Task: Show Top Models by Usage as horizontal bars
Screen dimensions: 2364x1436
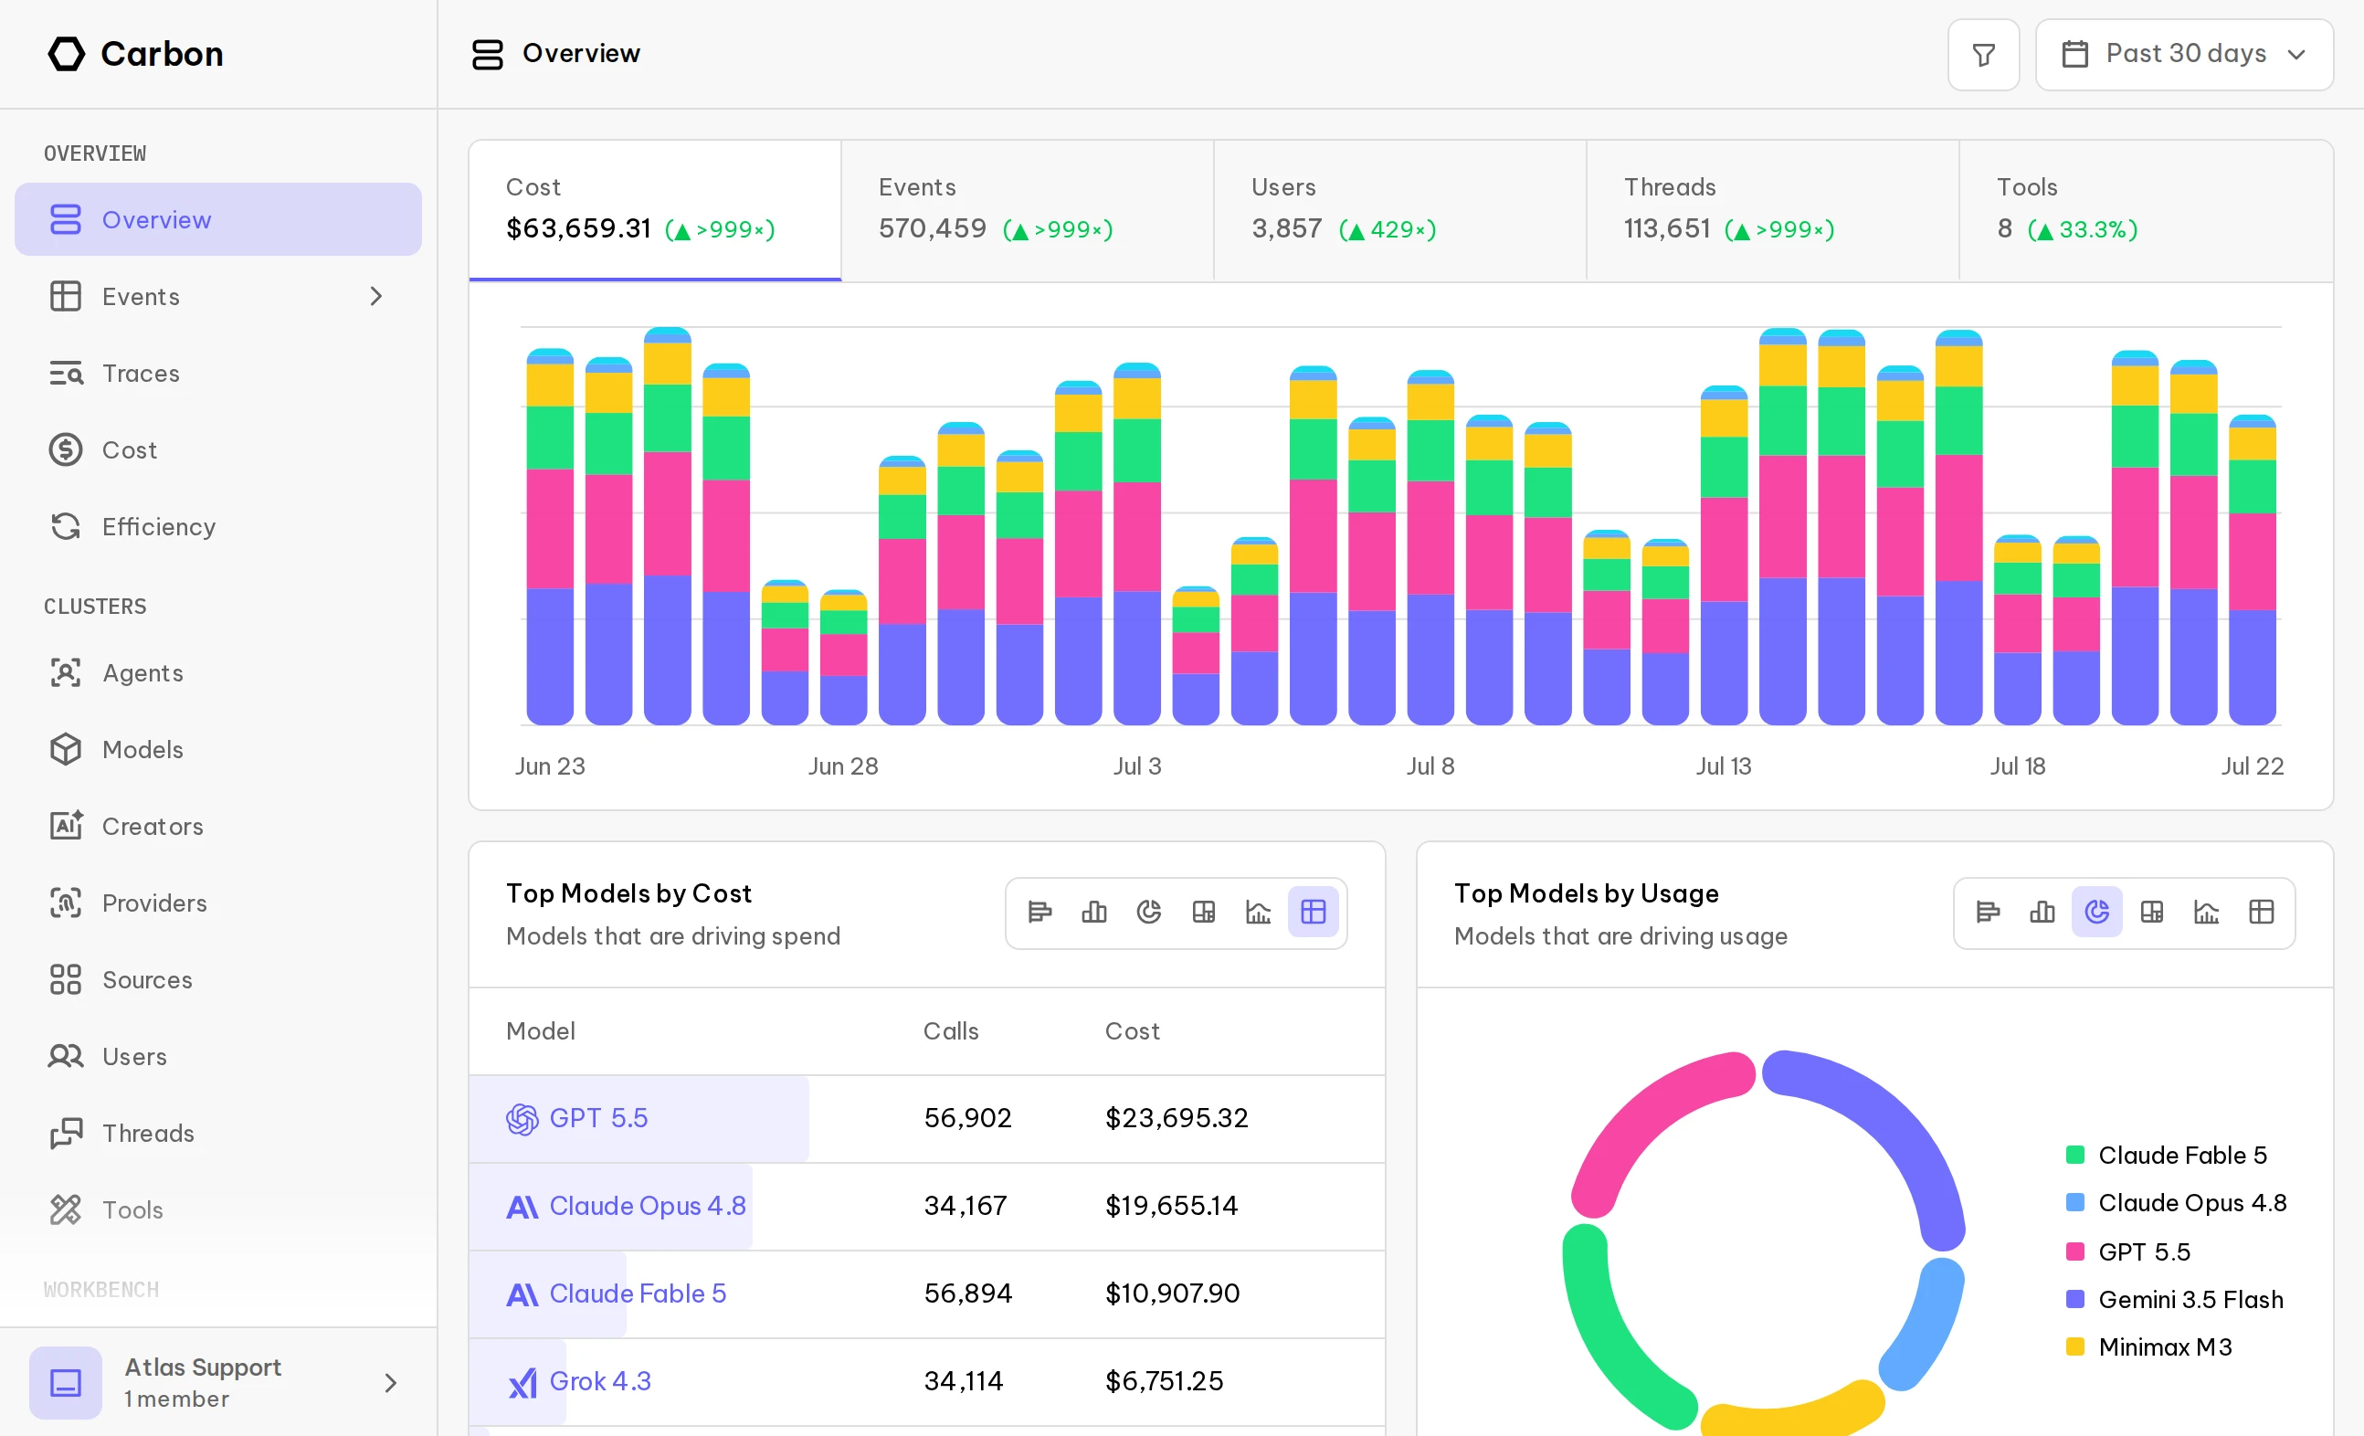Action: click(x=1988, y=913)
